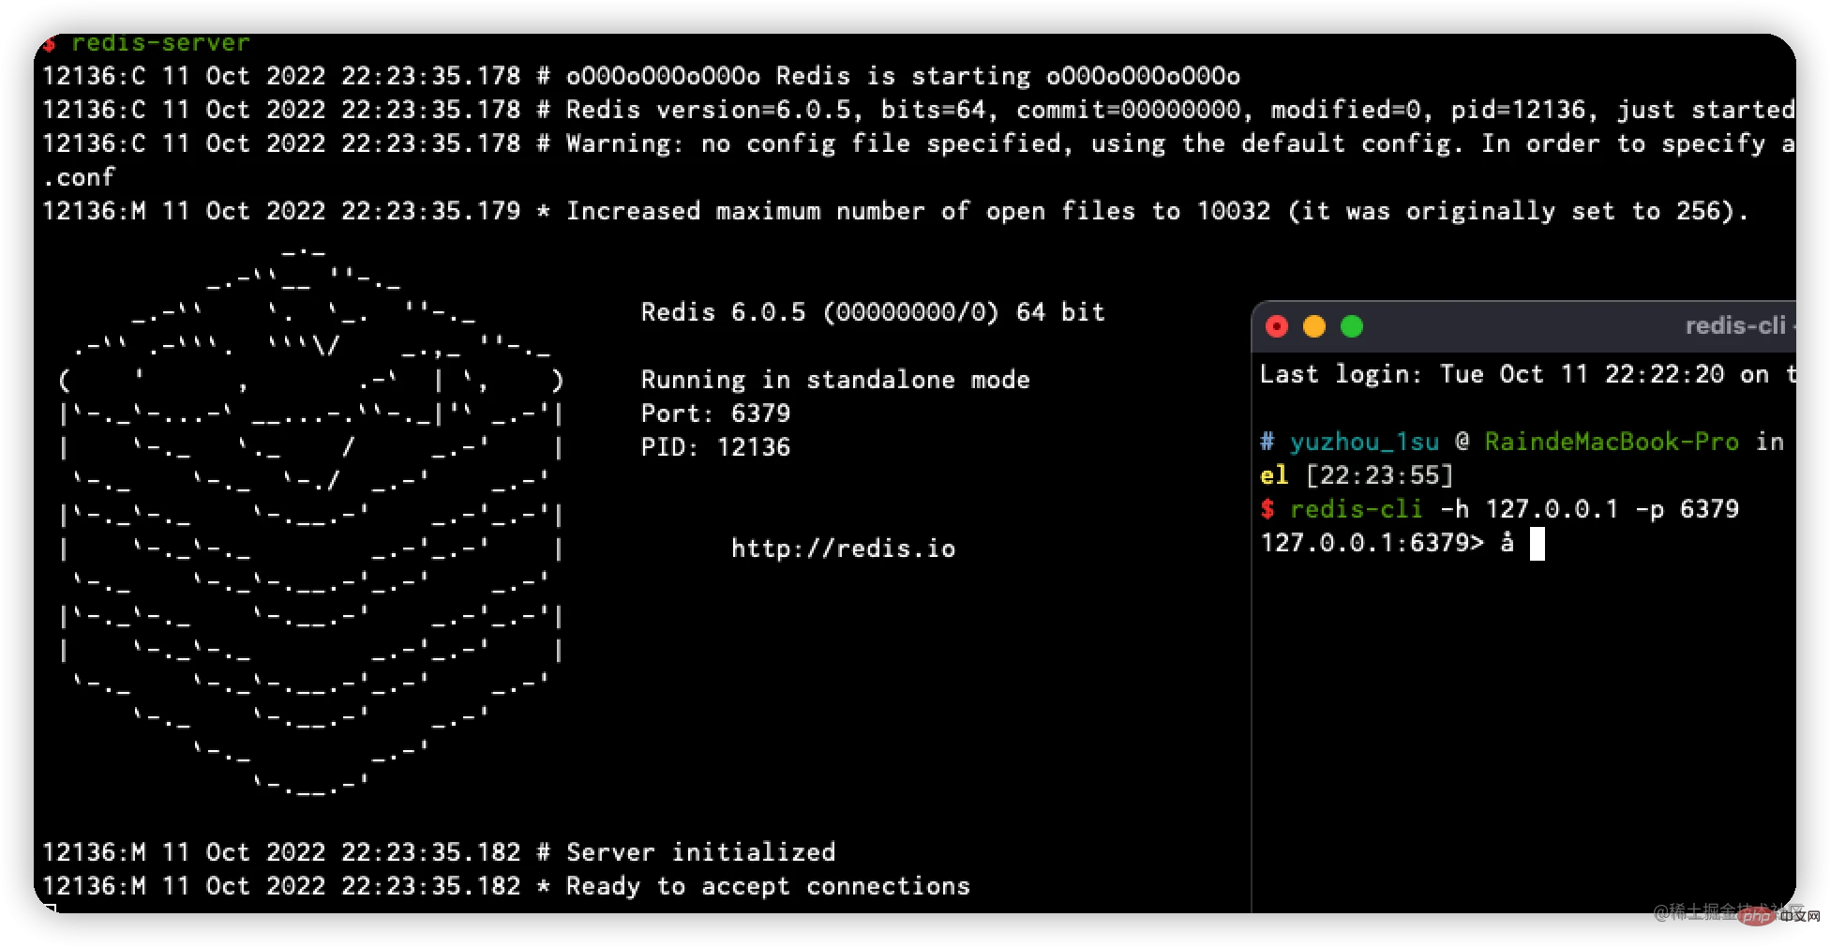Click the cursor block at redis-cli prompt

pyautogui.click(x=1537, y=544)
